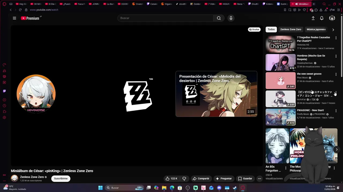Save video with Guardar button
Viewport: 343px width, 192px height.
coord(245,179)
